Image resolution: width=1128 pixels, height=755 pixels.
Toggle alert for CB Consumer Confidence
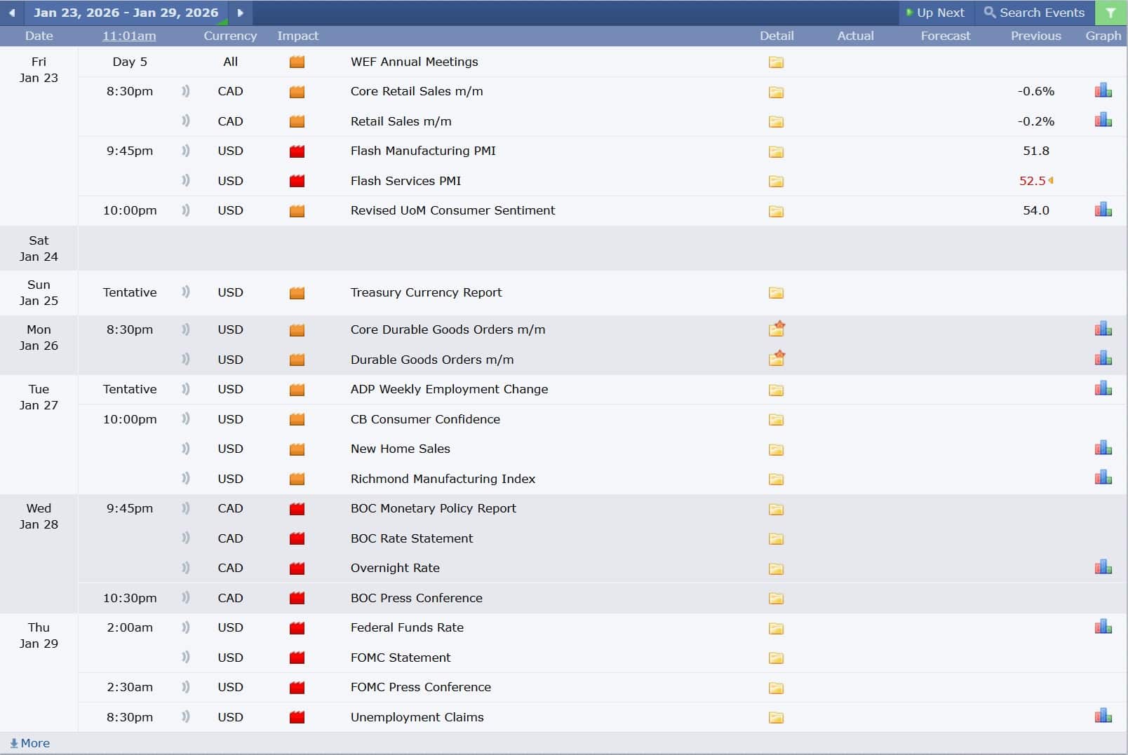coord(186,419)
